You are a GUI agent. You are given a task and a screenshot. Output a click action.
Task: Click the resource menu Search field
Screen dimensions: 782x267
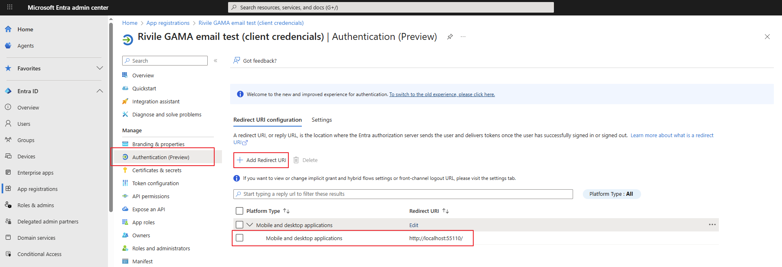tap(165, 61)
